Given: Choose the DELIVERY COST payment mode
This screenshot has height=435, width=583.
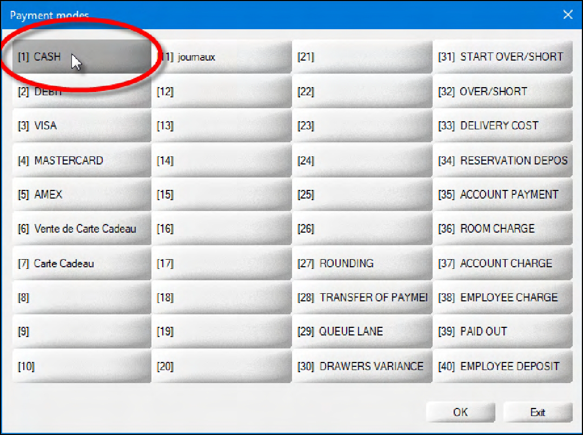Looking at the screenshot, I should pyautogui.click(x=502, y=126).
